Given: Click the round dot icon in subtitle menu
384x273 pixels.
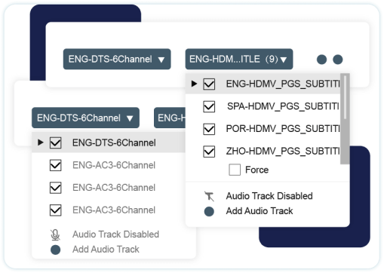Looking at the screenshot, I should pyautogui.click(x=209, y=212).
